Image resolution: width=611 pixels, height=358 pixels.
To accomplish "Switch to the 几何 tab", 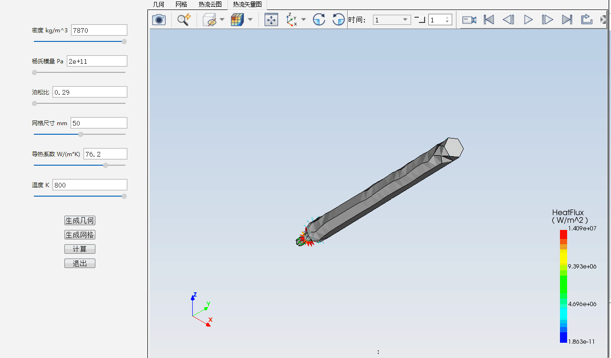I will pyautogui.click(x=158, y=4).
